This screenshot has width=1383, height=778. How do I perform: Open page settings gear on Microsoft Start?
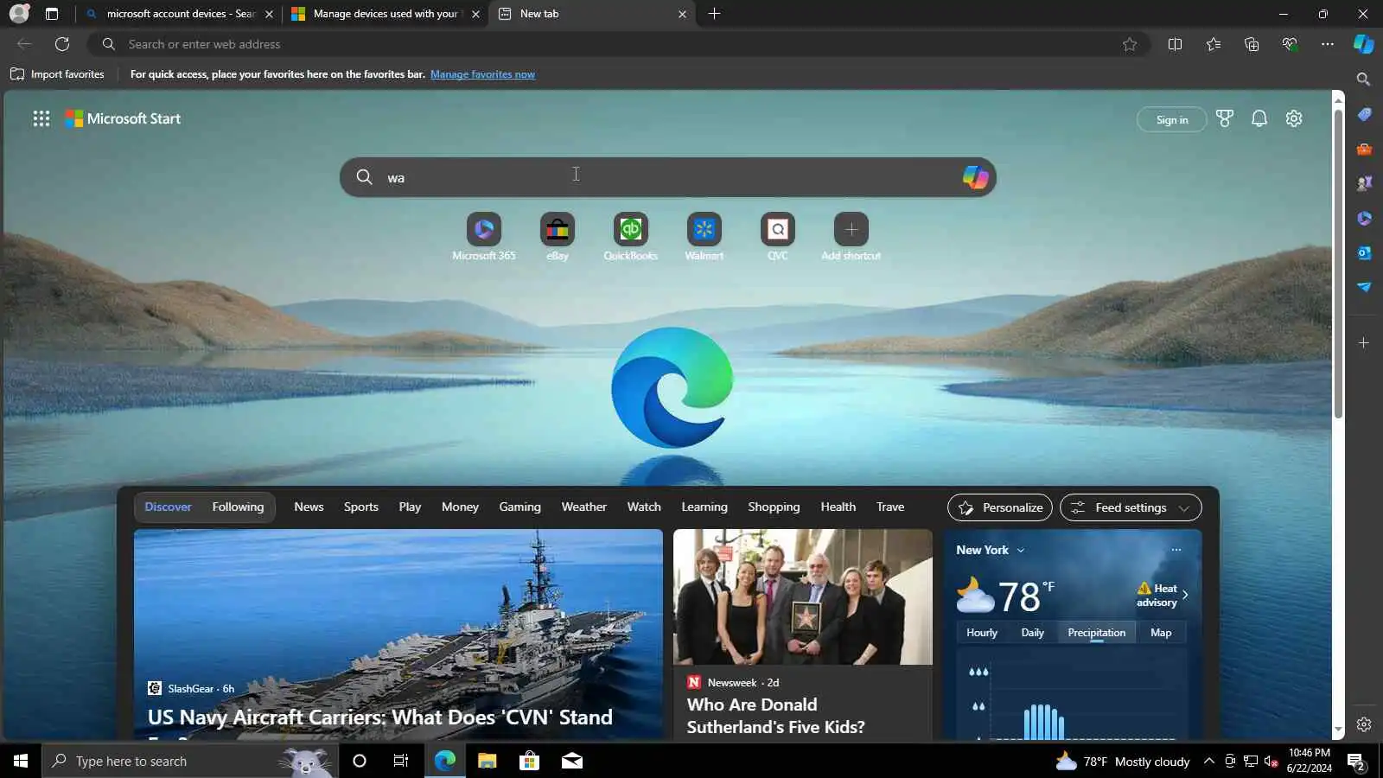point(1294,118)
